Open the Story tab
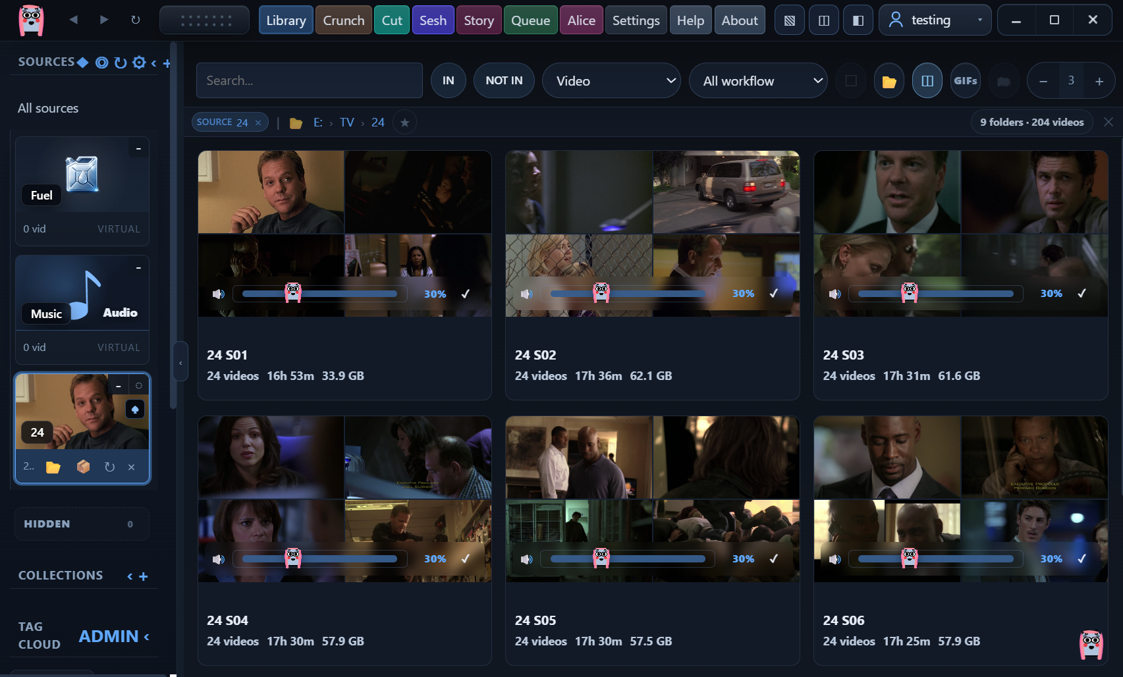The width and height of the screenshot is (1123, 677). (x=479, y=20)
